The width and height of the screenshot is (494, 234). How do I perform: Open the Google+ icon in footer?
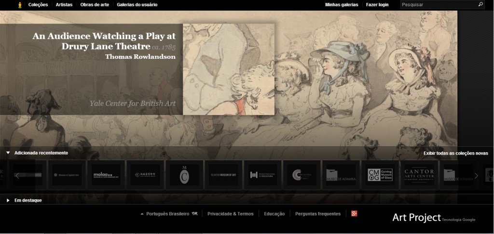pos(354,214)
